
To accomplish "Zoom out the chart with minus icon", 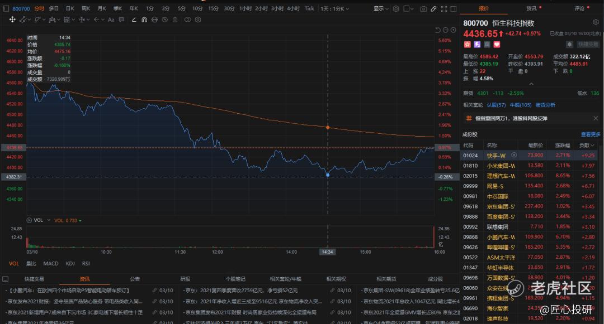I will tap(445, 30).
